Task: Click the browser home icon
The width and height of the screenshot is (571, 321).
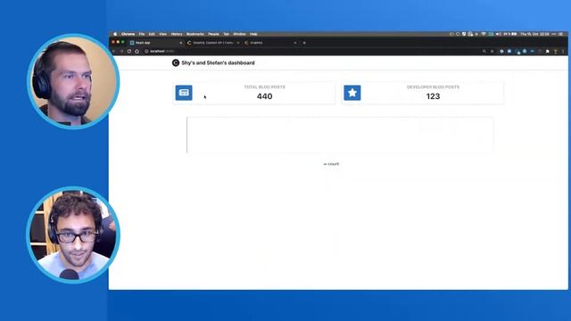Action: (x=137, y=52)
